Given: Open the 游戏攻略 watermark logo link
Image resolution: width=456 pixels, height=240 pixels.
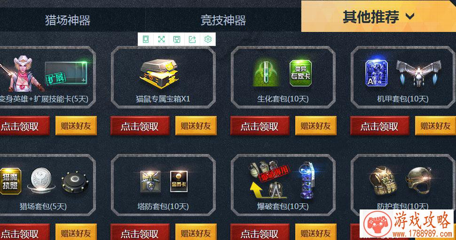Looking at the screenshot, I should (407, 224).
